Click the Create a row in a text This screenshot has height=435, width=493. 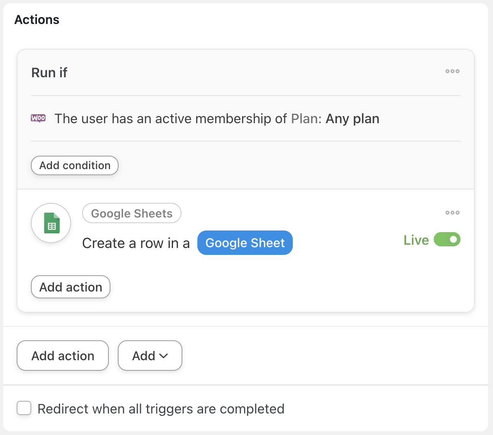point(136,243)
